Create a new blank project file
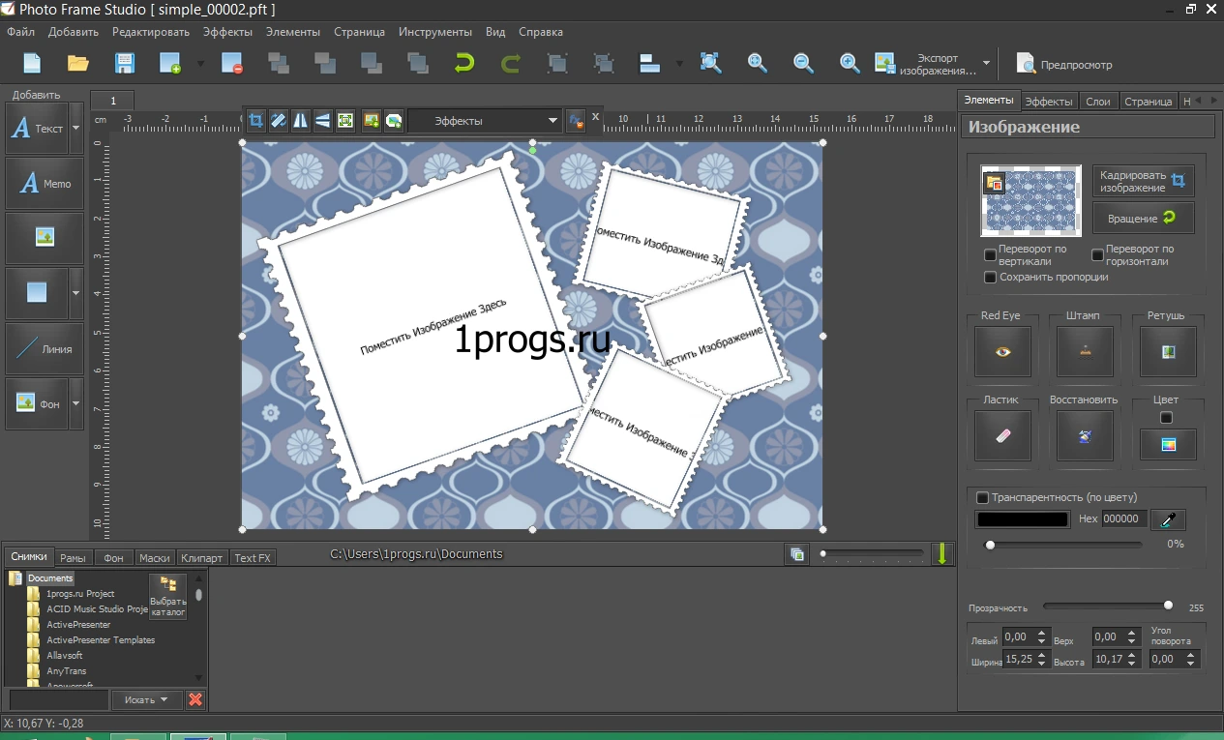The width and height of the screenshot is (1224, 740). [32, 64]
